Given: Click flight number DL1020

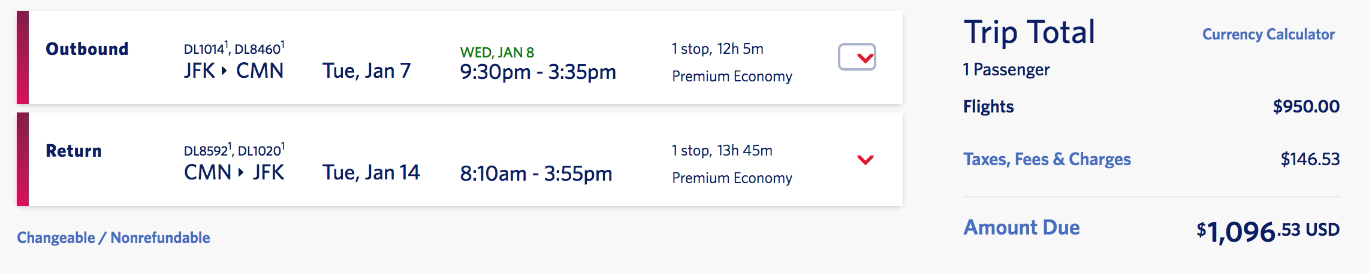Looking at the screenshot, I should click(x=260, y=151).
